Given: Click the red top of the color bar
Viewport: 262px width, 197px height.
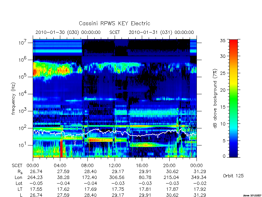Looking at the screenshot, I should [x=234, y=43].
